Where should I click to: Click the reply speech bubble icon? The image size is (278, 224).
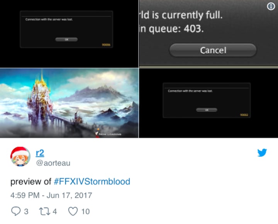16,211
